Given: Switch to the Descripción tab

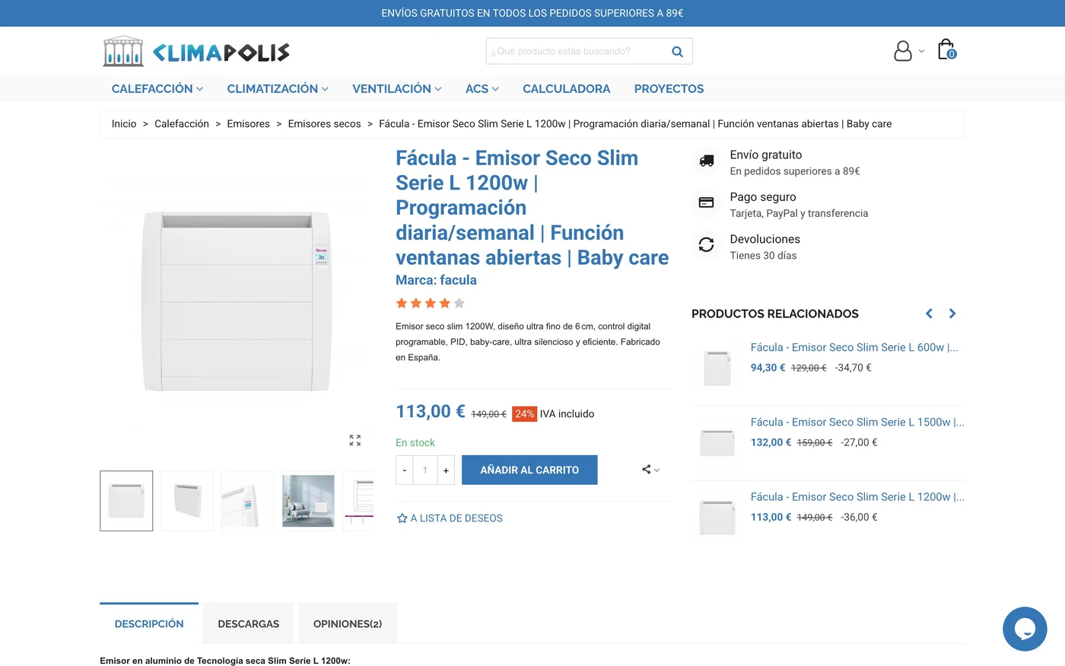Looking at the screenshot, I should 149,623.
